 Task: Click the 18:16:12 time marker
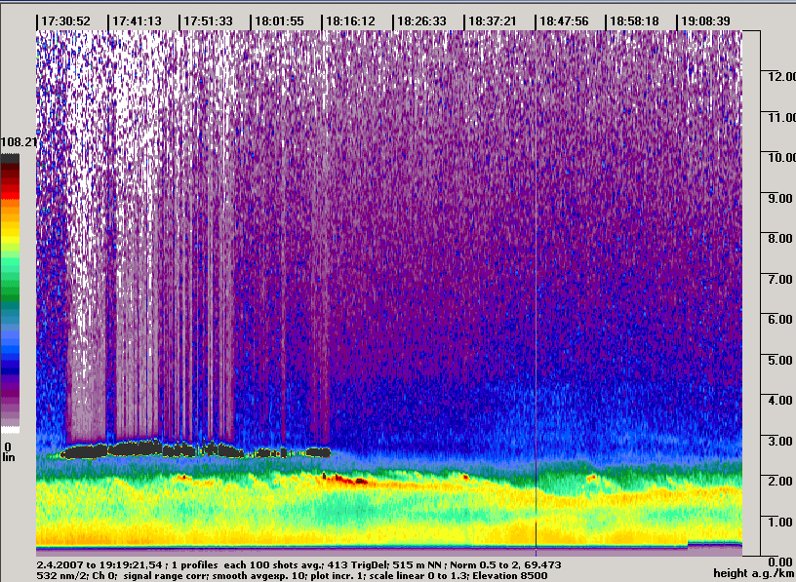(350, 21)
